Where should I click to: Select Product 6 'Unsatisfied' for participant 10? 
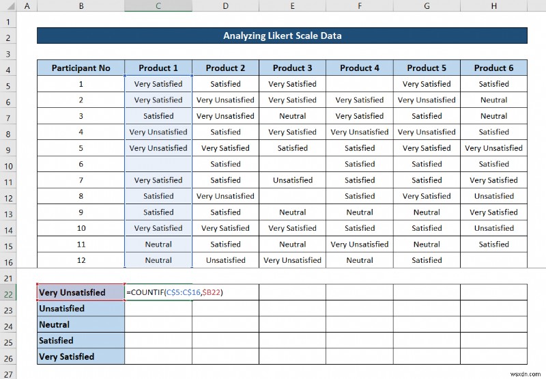click(493, 228)
